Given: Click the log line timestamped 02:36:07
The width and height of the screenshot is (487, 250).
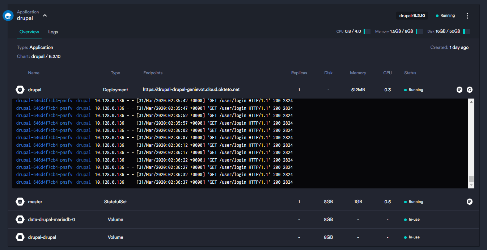Looking at the screenshot, I should (154, 138).
